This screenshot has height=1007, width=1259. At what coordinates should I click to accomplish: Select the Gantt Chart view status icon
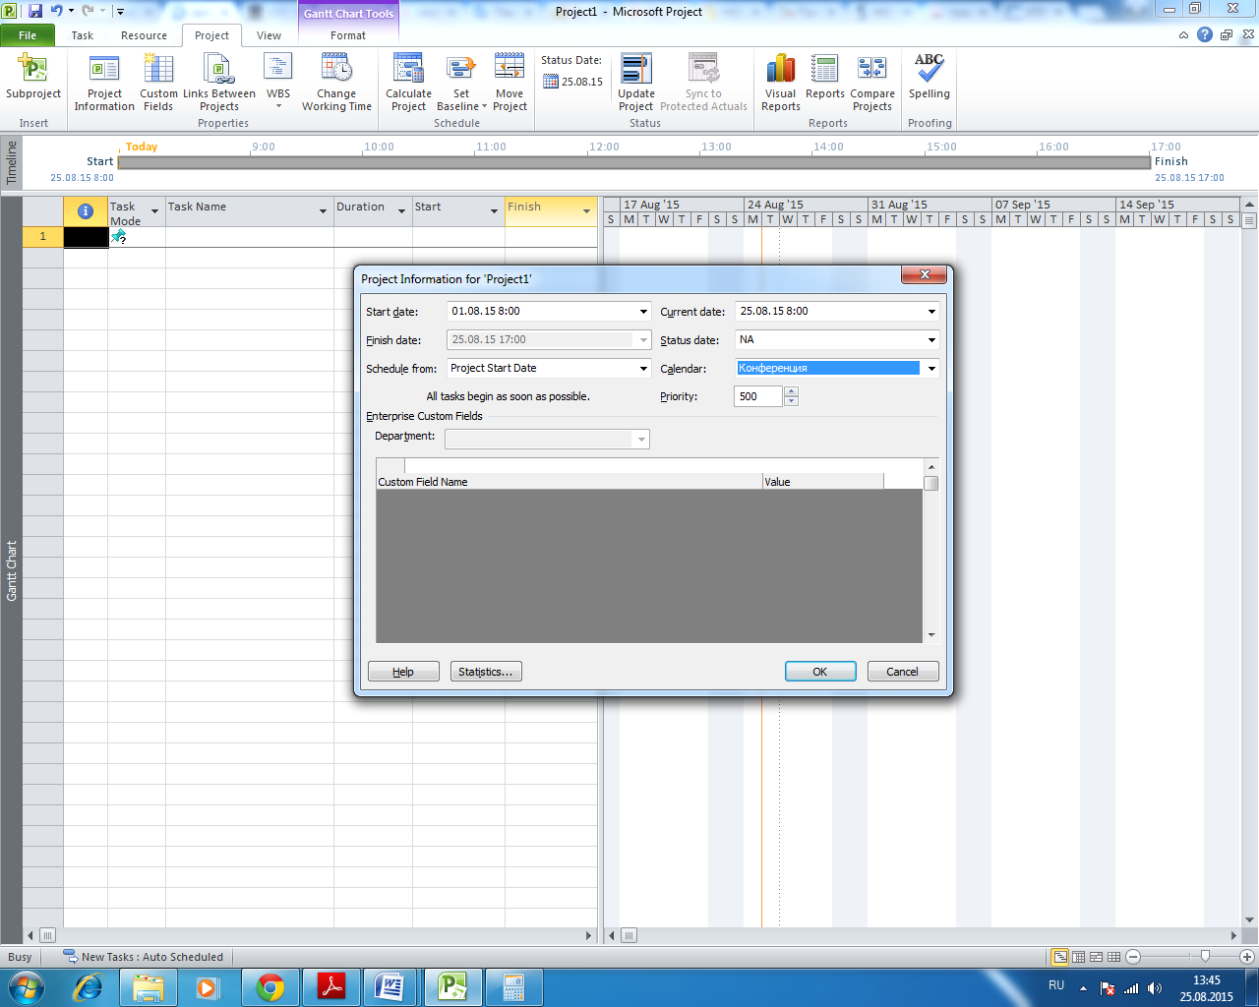[1060, 957]
